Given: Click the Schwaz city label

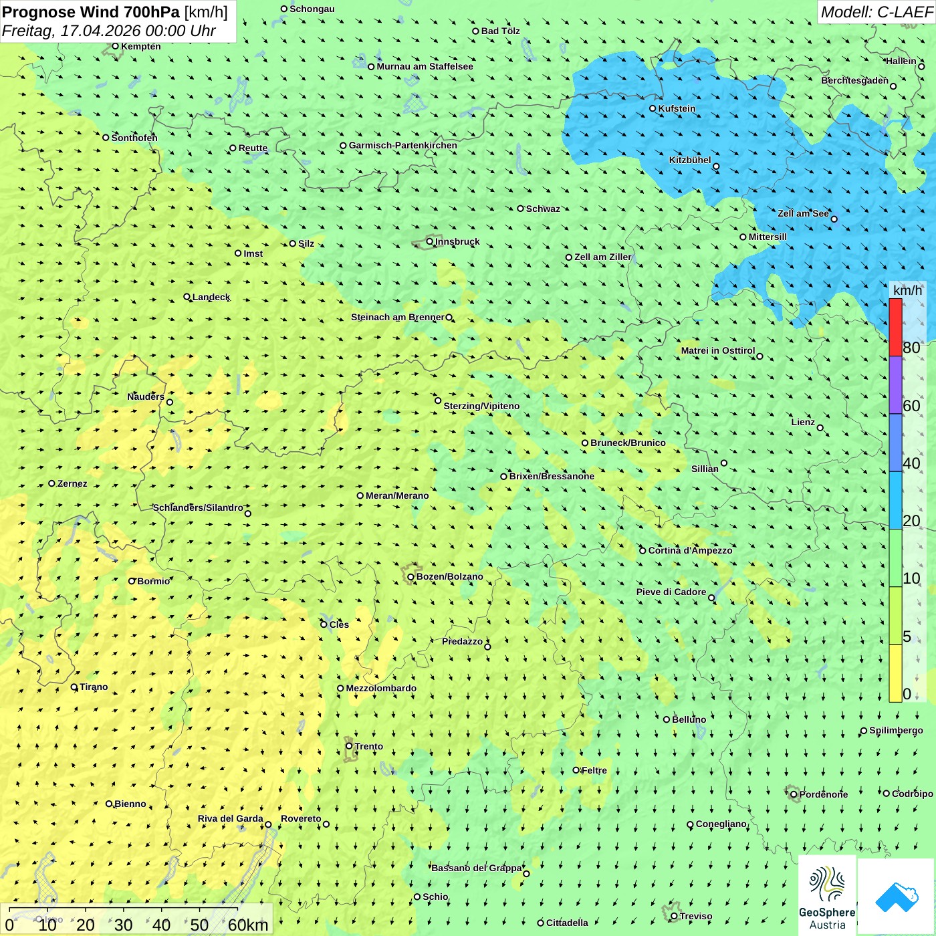Looking at the screenshot, I should (543, 209).
